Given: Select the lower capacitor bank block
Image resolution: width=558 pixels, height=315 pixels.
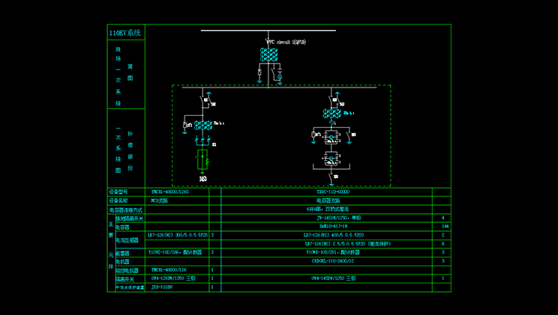Looking at the screenshot, I should [x=331, y=158].
